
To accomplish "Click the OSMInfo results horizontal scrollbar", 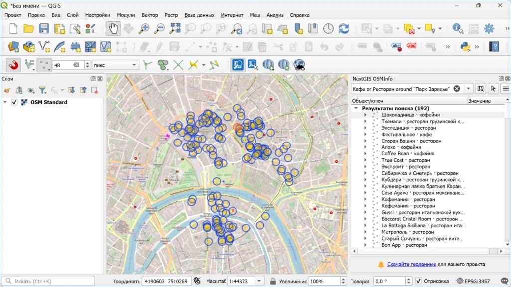I will tap(428, 251).
